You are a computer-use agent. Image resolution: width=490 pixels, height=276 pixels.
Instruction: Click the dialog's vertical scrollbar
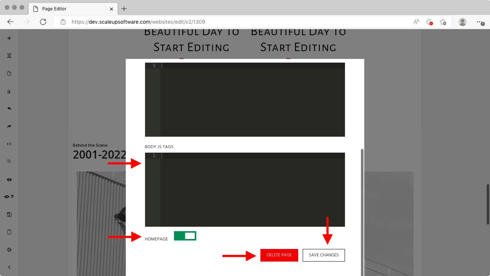pos(362,213)
